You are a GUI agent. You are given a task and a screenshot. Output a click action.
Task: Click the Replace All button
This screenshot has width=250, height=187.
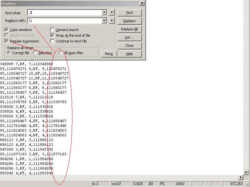130,29
